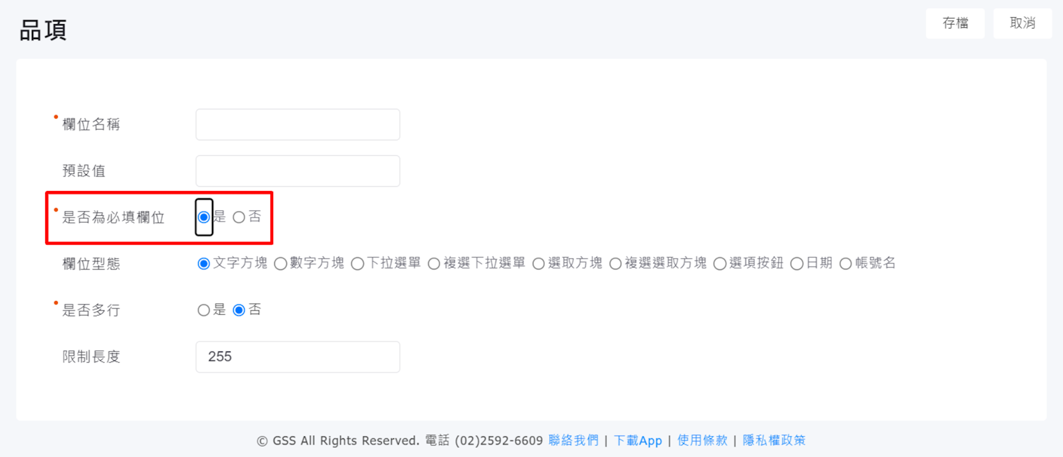Focus the 欄位名稱 text input
Viewport: 1063px width, 457px height.
298,125
